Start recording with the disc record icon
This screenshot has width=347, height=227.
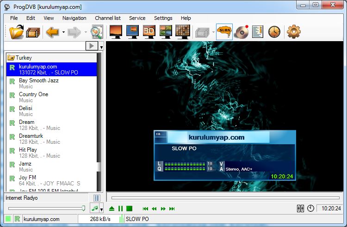(x=242, y=32)
